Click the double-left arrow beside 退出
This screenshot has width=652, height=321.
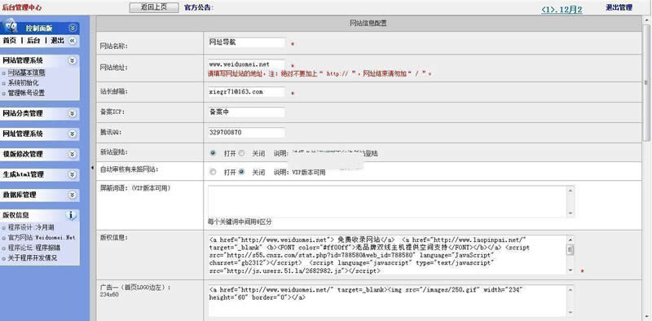(73, 41)
